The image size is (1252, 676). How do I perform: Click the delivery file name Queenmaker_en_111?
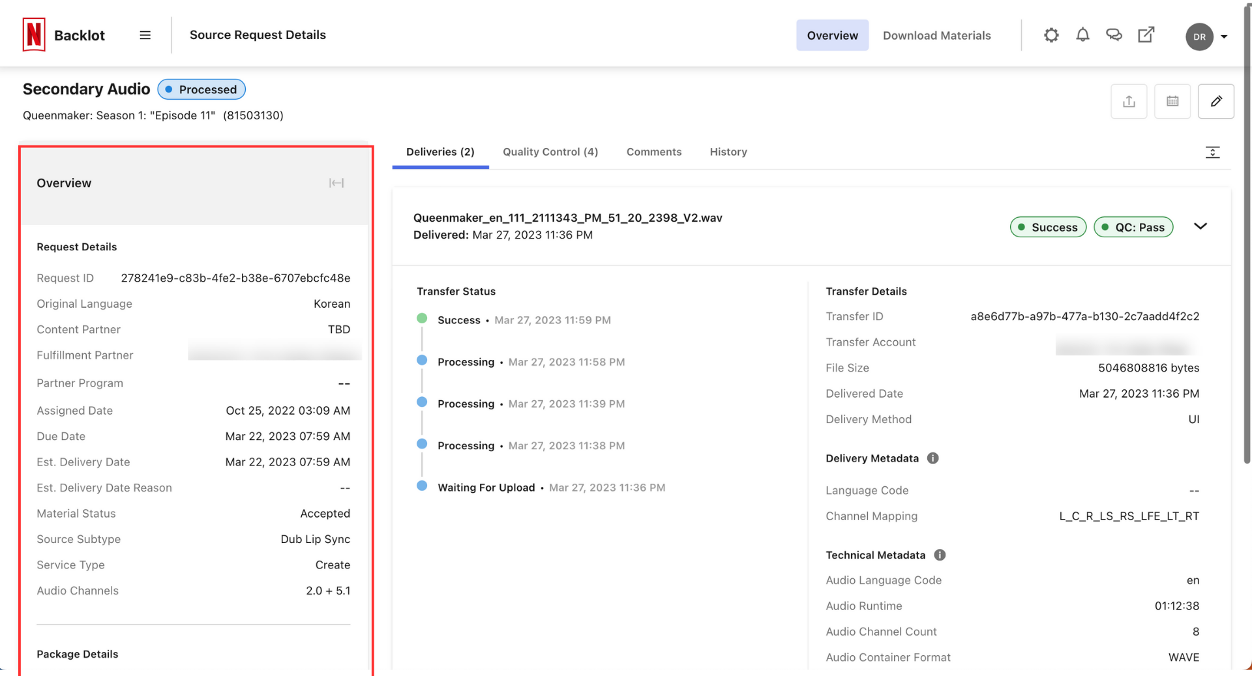click(568, 218)
